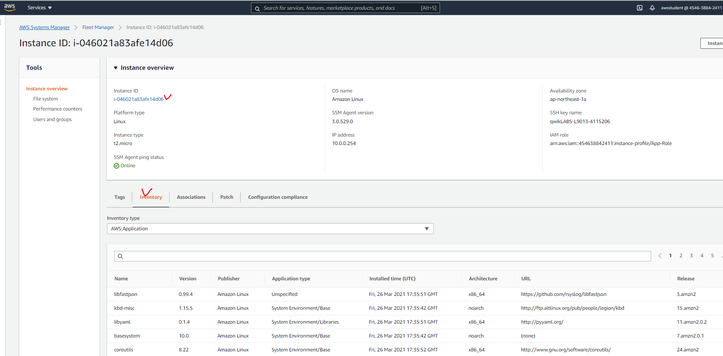Collapse the Instance overview section
The height and width of the screenshot is (356, 723).
[116, 68]
